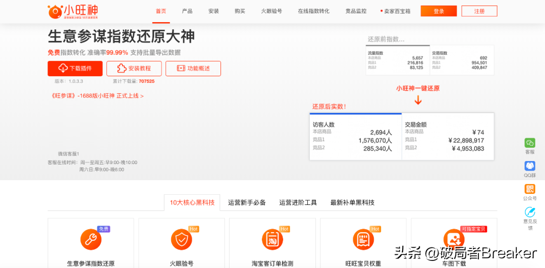Screen dimensions: 545x268
Task: Click the 生意参谋指数还原大神 headline
Action: pyautogui.click(x=121, y=37)
